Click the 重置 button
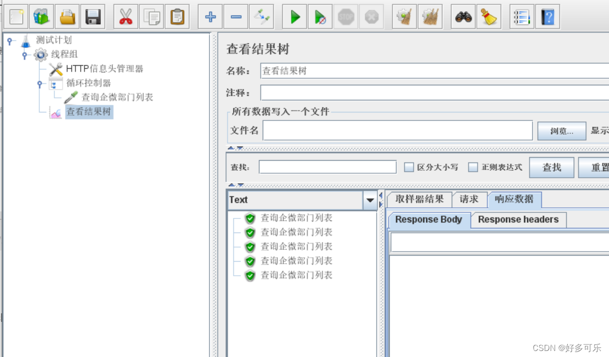609x357 pixels. (594, 167)
